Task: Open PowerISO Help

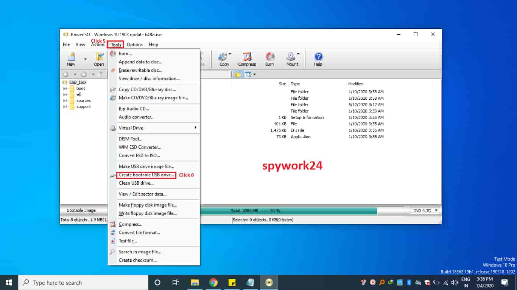Action: tap(318, 59)
